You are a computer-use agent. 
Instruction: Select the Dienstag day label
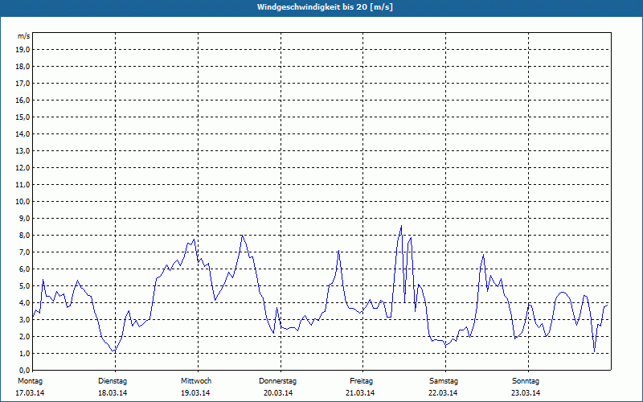point(113,380)
